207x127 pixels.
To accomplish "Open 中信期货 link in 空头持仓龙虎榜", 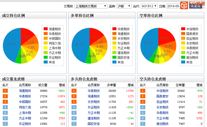I will click(x=163, y=91).
